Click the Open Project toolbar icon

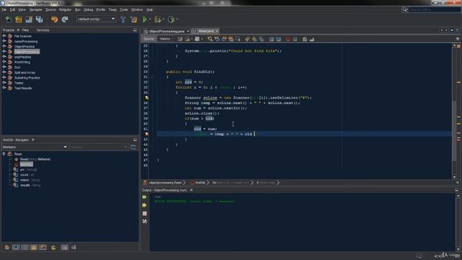(x=29, y=19)
